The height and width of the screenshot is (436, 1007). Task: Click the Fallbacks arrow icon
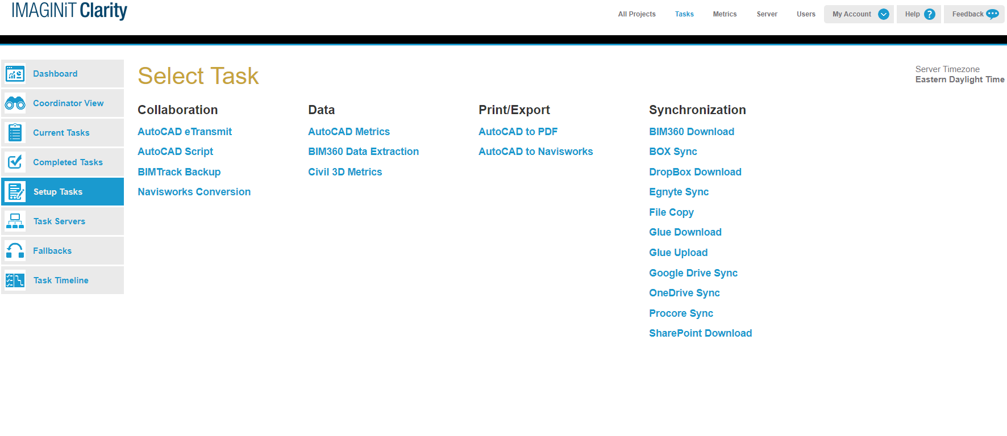(x=15, y=251)
